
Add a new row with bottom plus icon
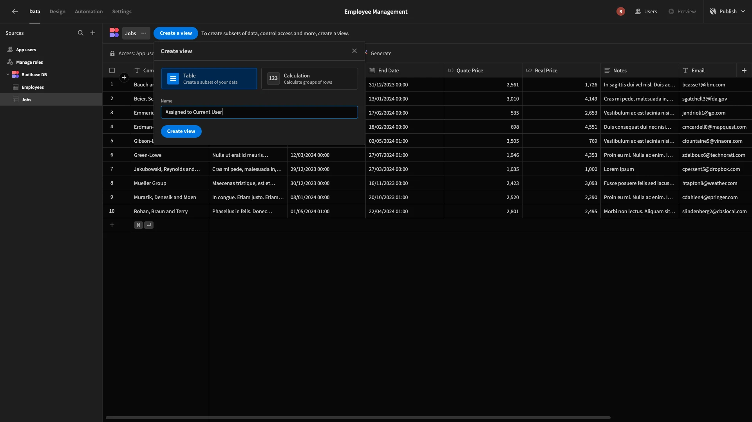pyautogui.click(x=112, y=225)
